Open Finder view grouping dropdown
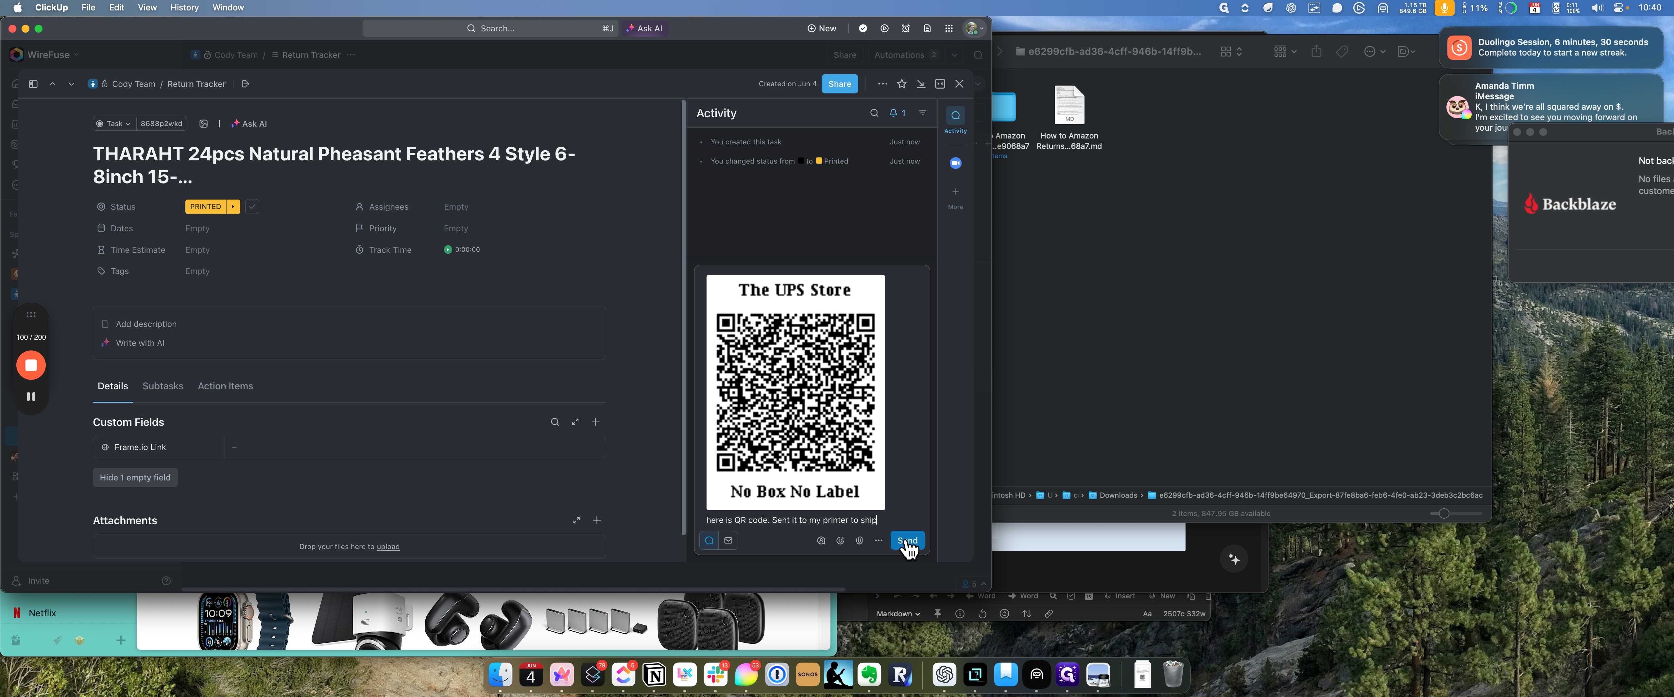The image size is (1674, 697). tap(1285, 51)
